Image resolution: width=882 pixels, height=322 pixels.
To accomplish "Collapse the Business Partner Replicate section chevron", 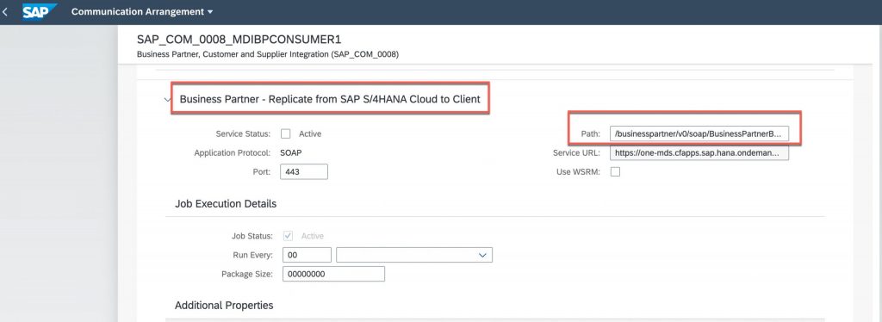I will pyautogui.click(x=167, y=100).
